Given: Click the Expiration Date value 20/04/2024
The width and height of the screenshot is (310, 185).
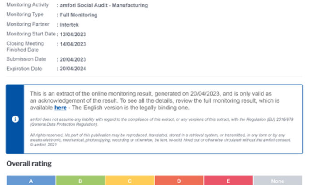Looking at the screenshot, I should (73, 69).
